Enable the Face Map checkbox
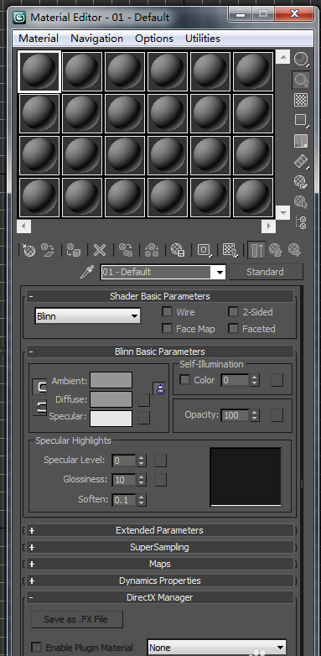This screenshot has height=656, width=321. 167,329
